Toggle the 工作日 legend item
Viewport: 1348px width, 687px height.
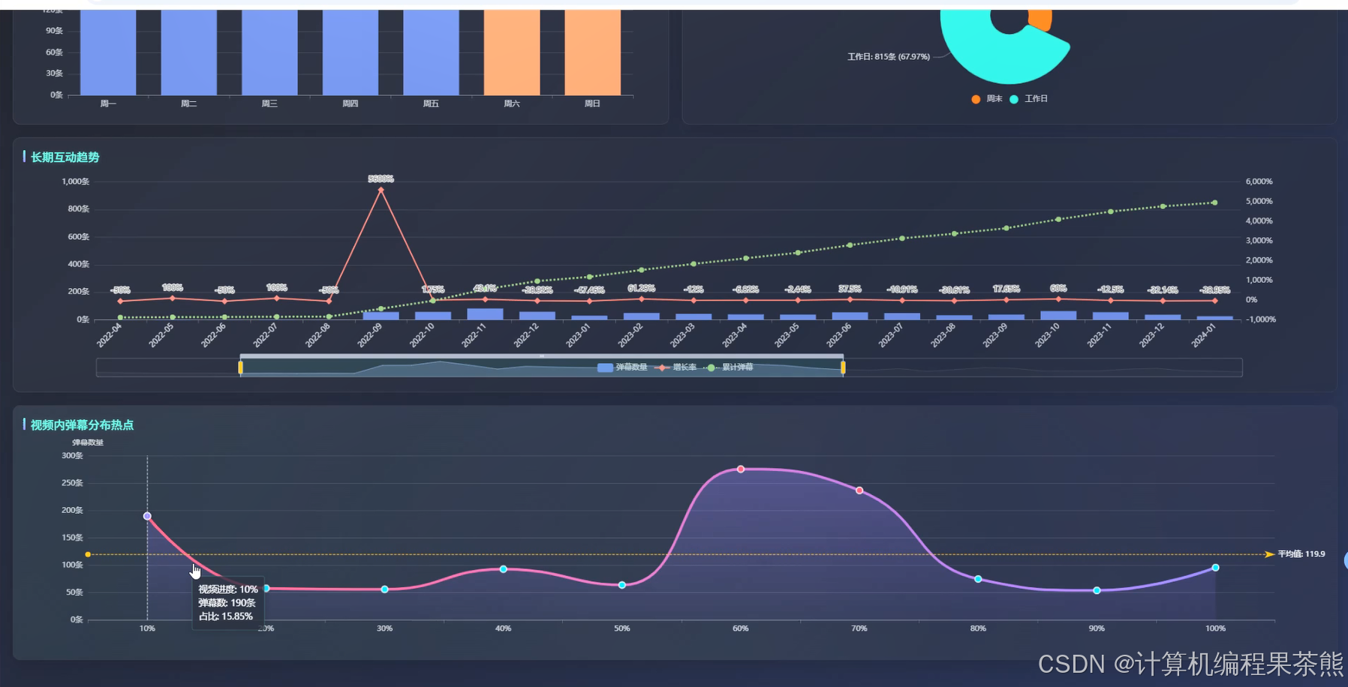click(1029, 99)
